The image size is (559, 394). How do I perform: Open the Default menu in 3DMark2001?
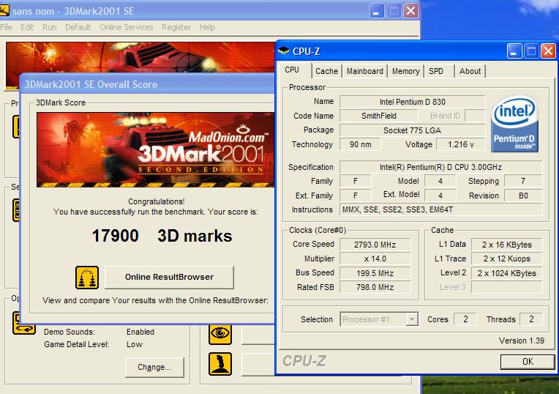(78, 27)
